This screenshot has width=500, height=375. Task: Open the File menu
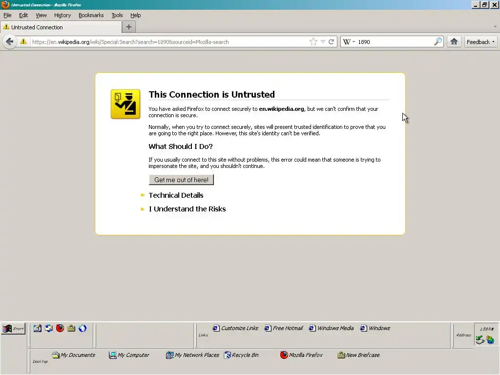click(x=7, y=15)
